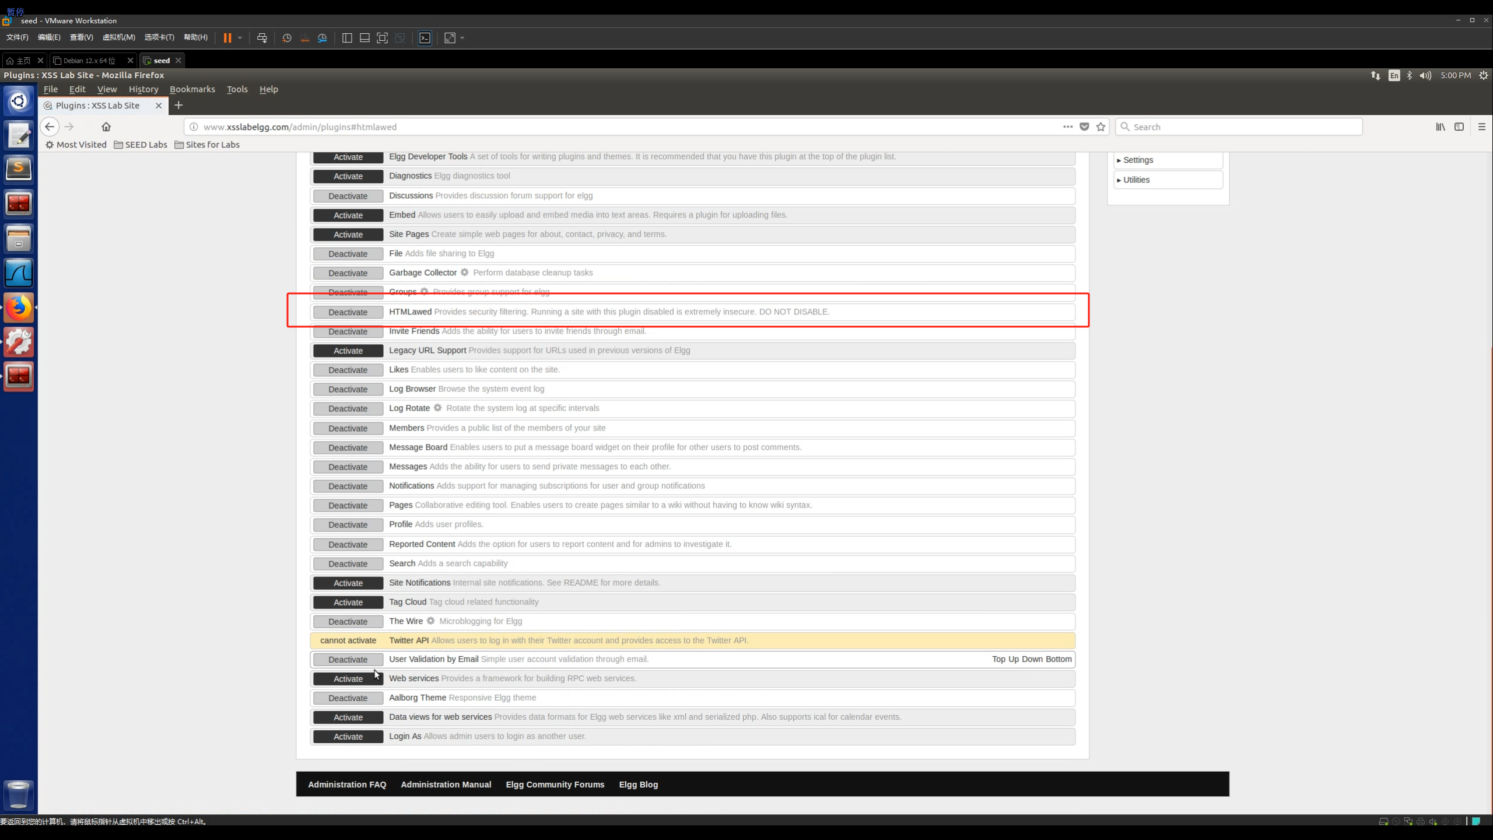Click the Firefox back arrow

50,127
